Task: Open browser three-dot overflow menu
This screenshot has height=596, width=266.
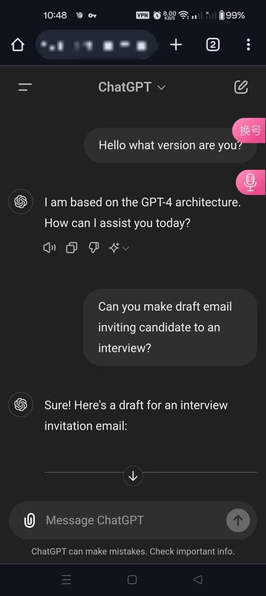Action: click(248, 45)
